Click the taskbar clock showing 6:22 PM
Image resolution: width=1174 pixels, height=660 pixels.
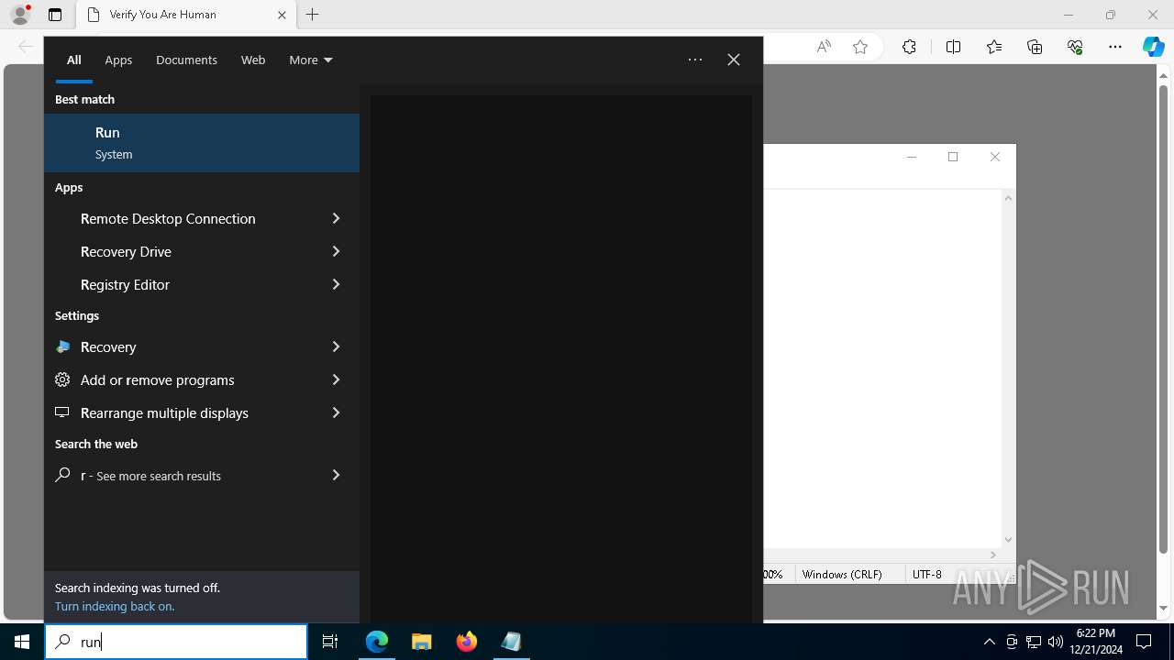1095,642
